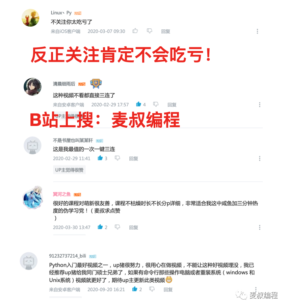
Task: Toggle like on 不是书屋也叫某某轩 comment
Action: click(x=100, y=158)
